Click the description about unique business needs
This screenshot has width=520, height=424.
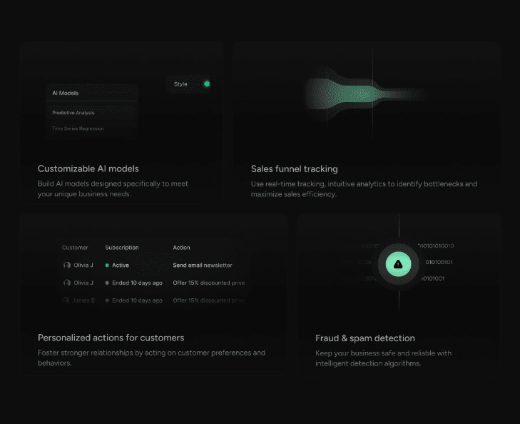(x=113, y=188)
